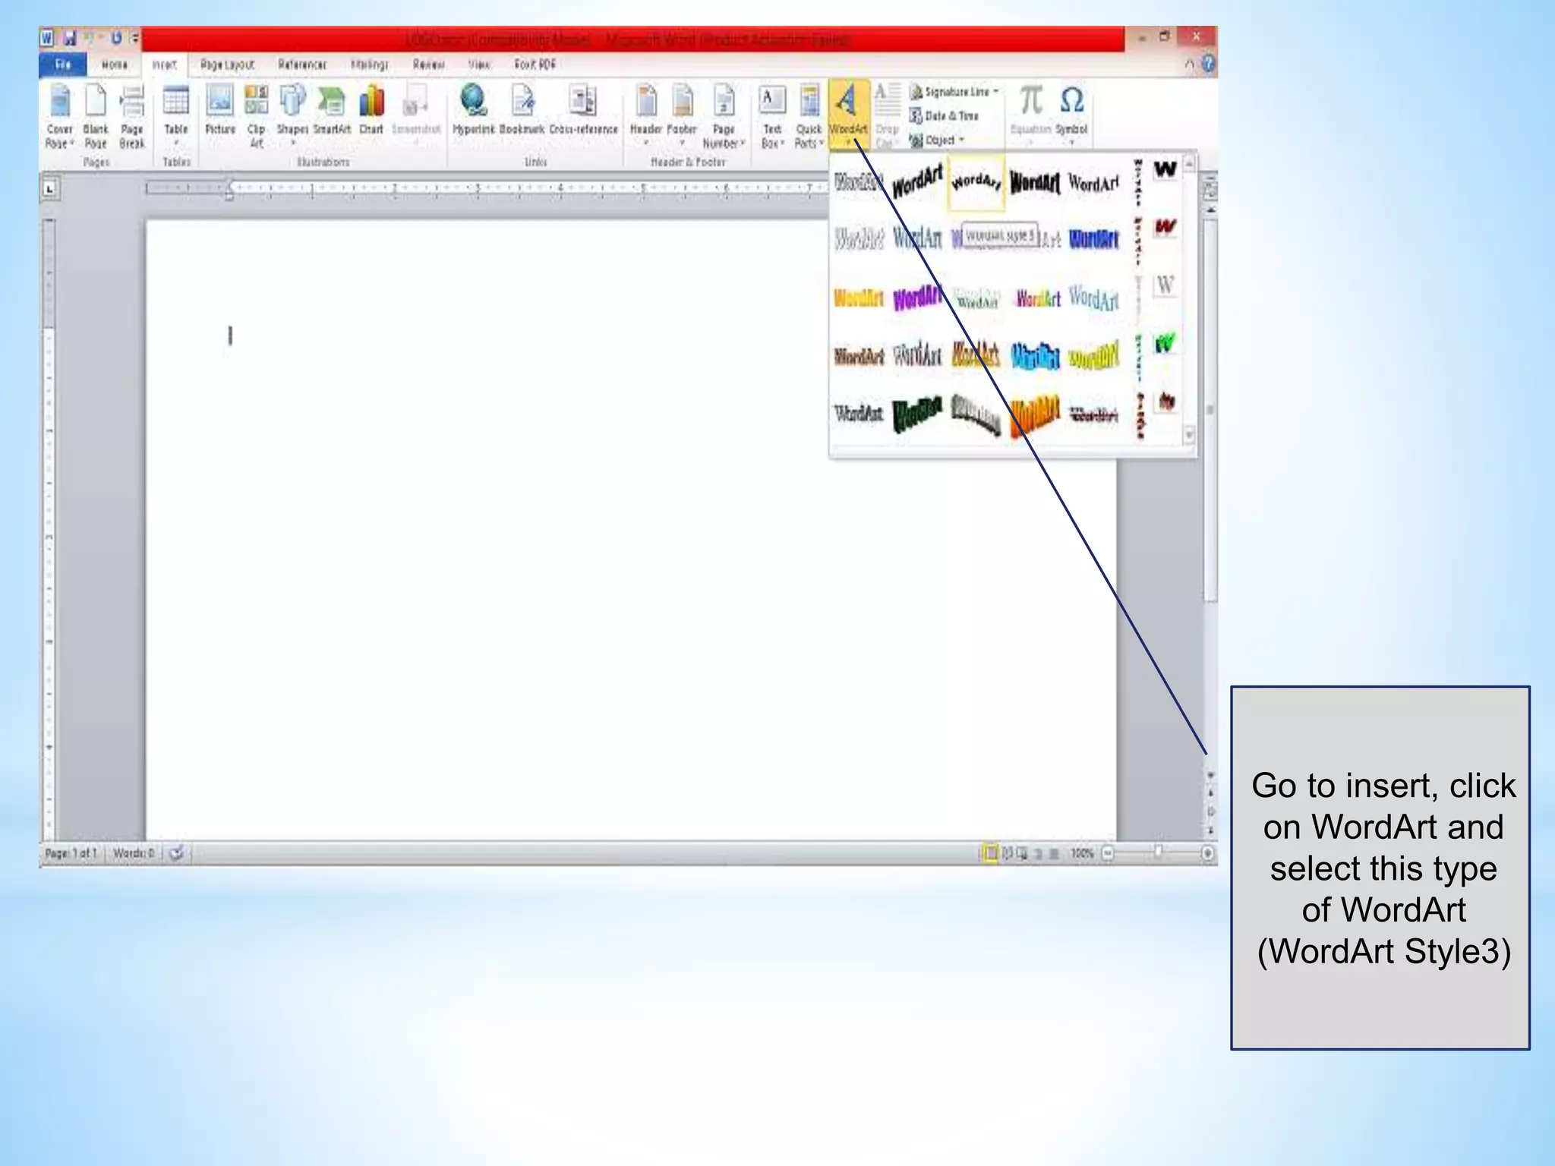Open the File tab
Image resolution: width=1555 pixels, height=1166 pixels.
63,65
